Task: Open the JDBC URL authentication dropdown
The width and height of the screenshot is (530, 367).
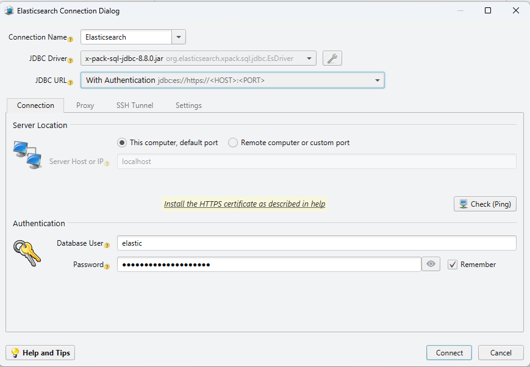Action: (x=377, y=80)
